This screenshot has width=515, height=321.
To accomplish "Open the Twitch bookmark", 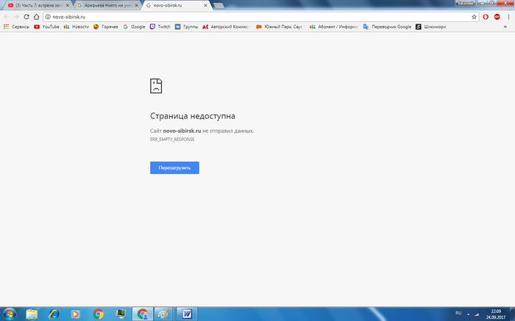I will pyautogui.click(x=162, y=26).
